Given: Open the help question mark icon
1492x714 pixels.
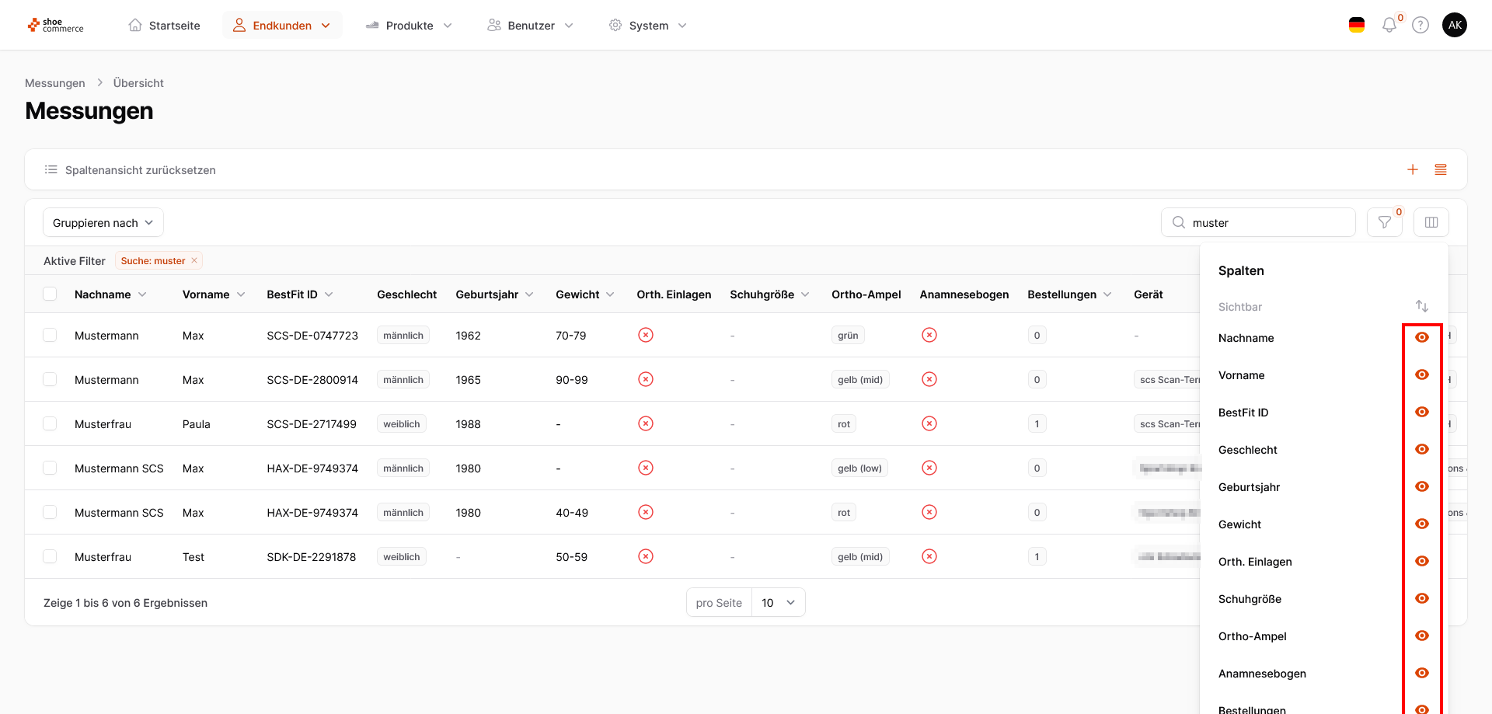Looking at the screenshot, I should (x=1421, y=26).
